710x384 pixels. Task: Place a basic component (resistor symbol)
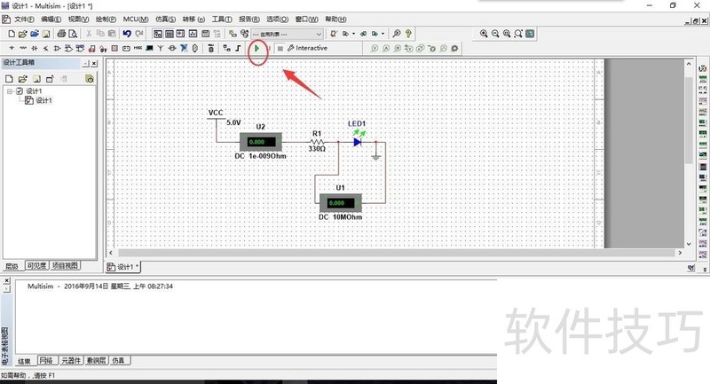23,48
